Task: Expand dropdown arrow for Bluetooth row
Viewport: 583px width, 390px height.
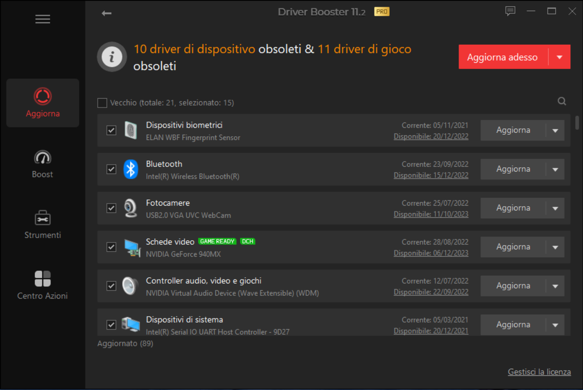Action: (x=555, y=169)
